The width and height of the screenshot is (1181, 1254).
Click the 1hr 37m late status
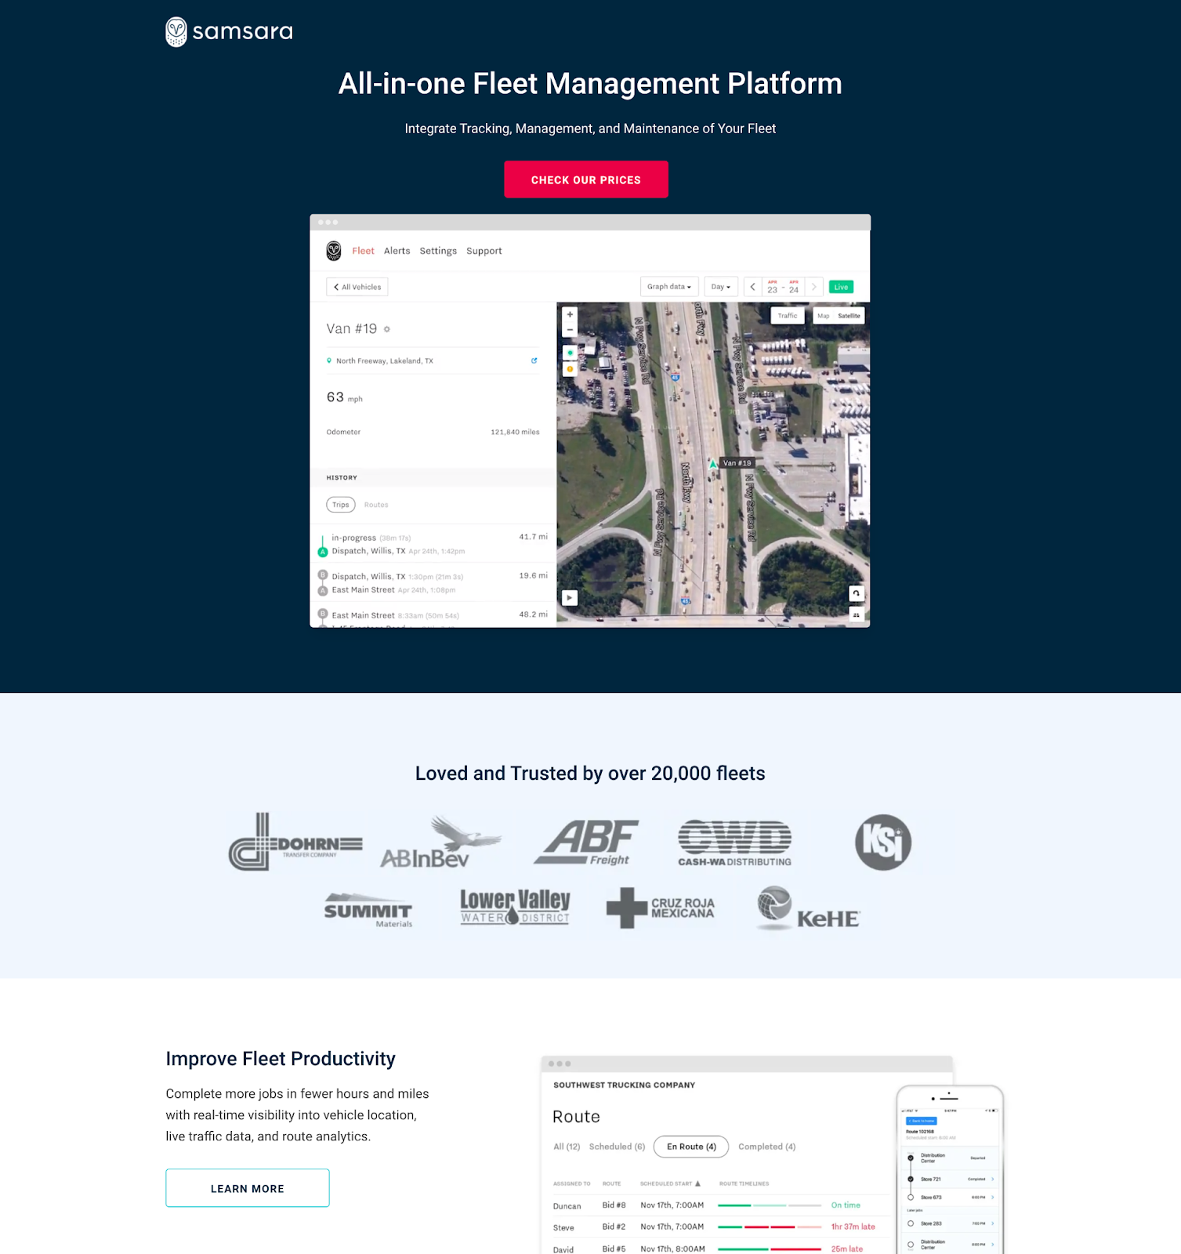[853, 1227]
